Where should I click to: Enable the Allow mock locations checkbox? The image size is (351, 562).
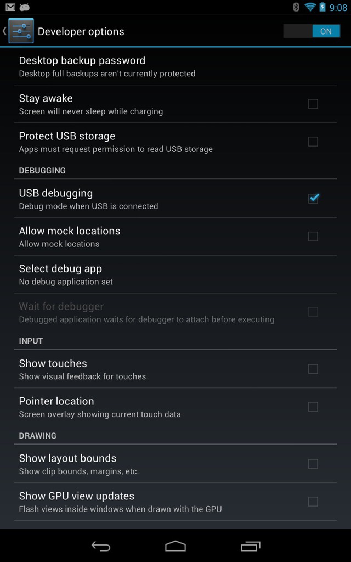pyautogui.click(x=313, y=237)
